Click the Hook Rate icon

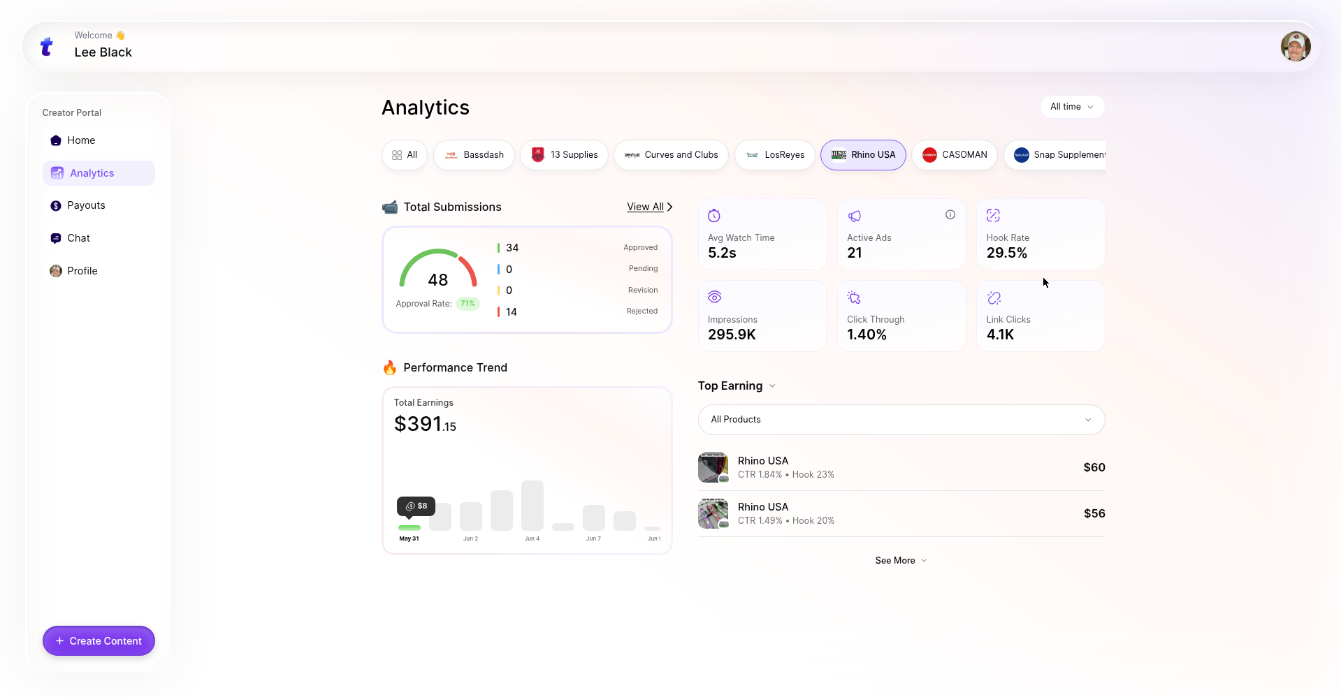[x=993, y=215]
